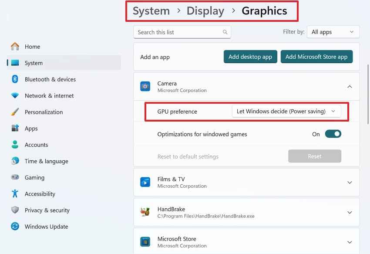Image resolution: width=370 pixels, height=254 pixels.
Task: Click Add Microsoft Store app button
Action: 316,57
